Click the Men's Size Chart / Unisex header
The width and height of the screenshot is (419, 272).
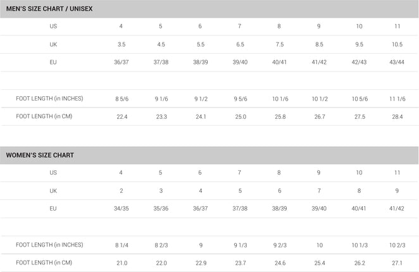click(49, 9)
